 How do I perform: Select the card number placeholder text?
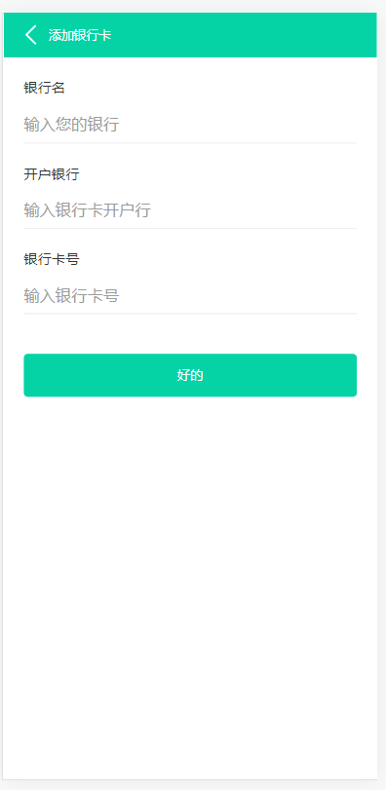[x=71, y=295]
